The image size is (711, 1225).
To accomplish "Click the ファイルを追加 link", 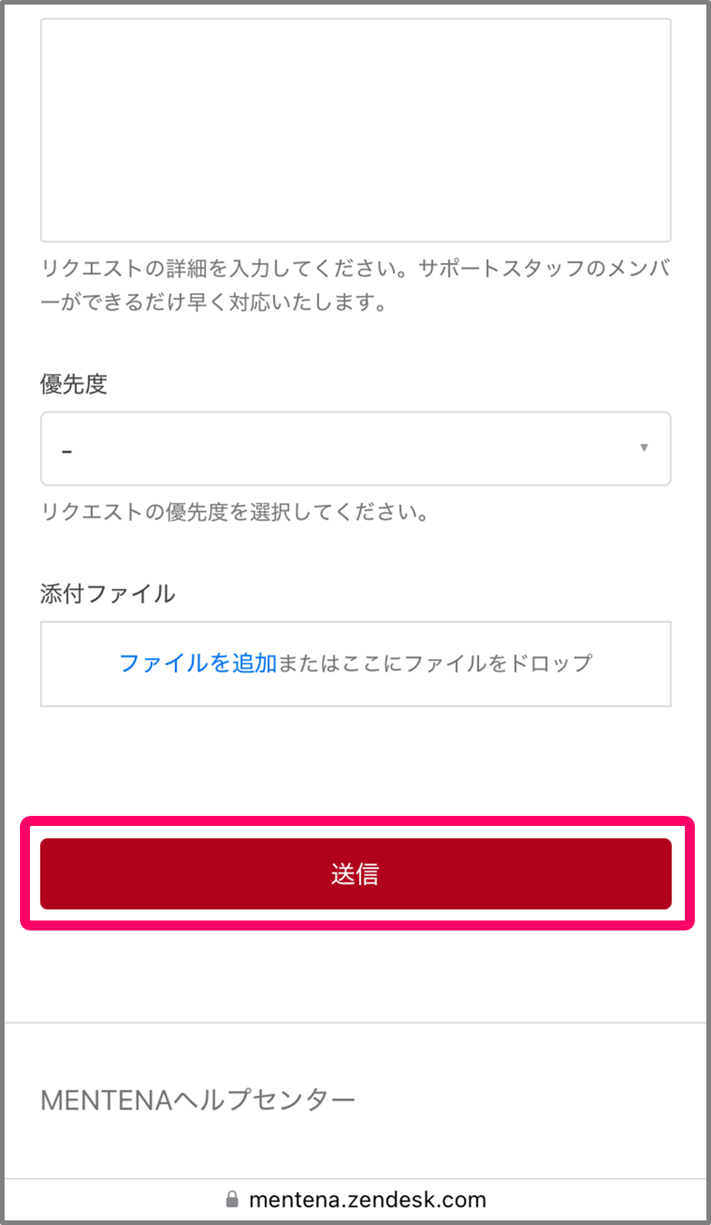I will [x=198, y=663].
